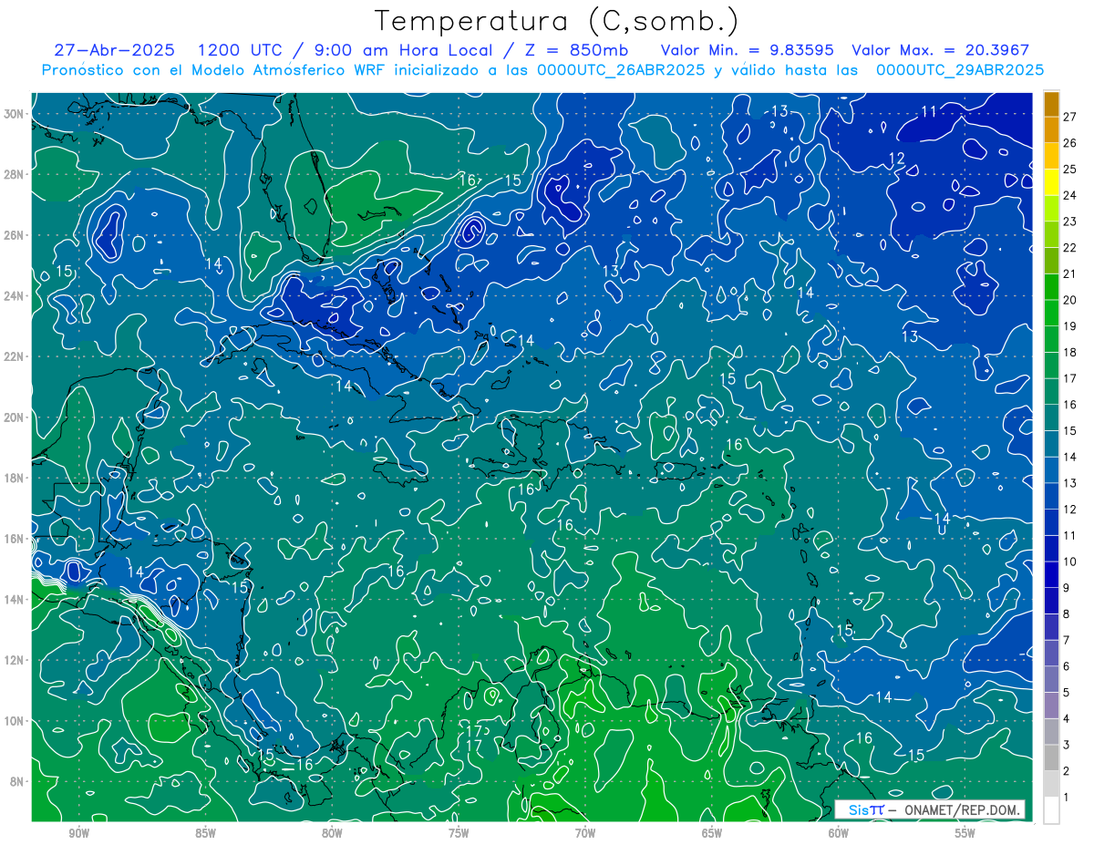This screenshot has height=845, width=1094.
Task: Click the 80W longitude axis label
Action: pos(332,833)
